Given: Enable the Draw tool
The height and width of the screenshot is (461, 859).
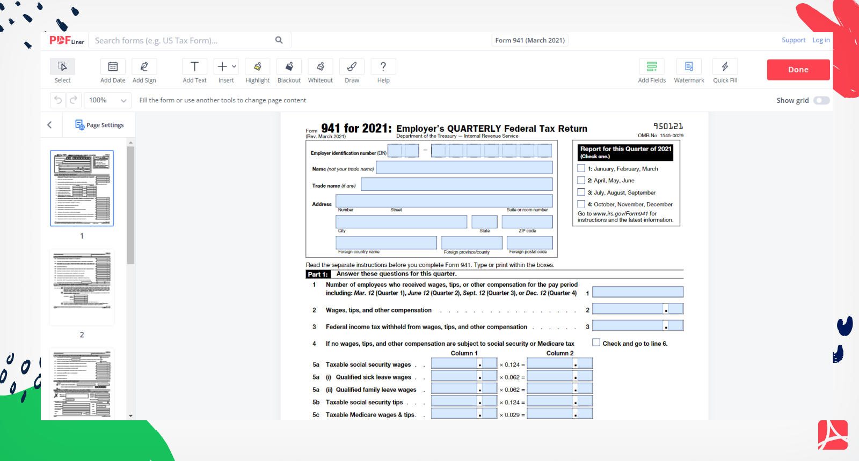Looking at the screenshot, I should tap(352, 67).
